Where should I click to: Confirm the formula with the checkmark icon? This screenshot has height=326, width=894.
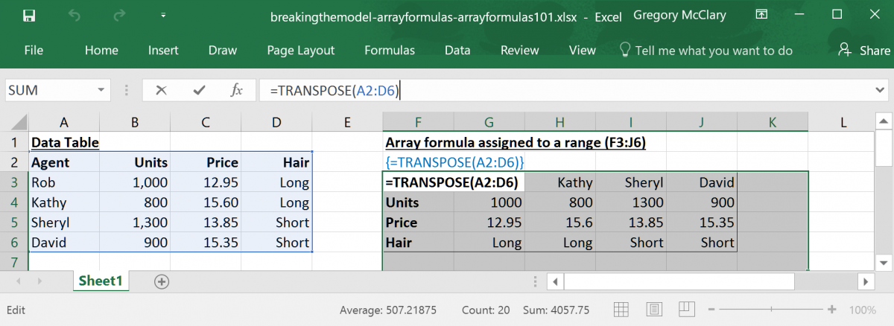pyautogui.click(x=199, y=90)
